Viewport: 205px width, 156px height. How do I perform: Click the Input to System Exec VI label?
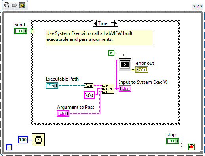pyautogui.click(x=143, y=82)
